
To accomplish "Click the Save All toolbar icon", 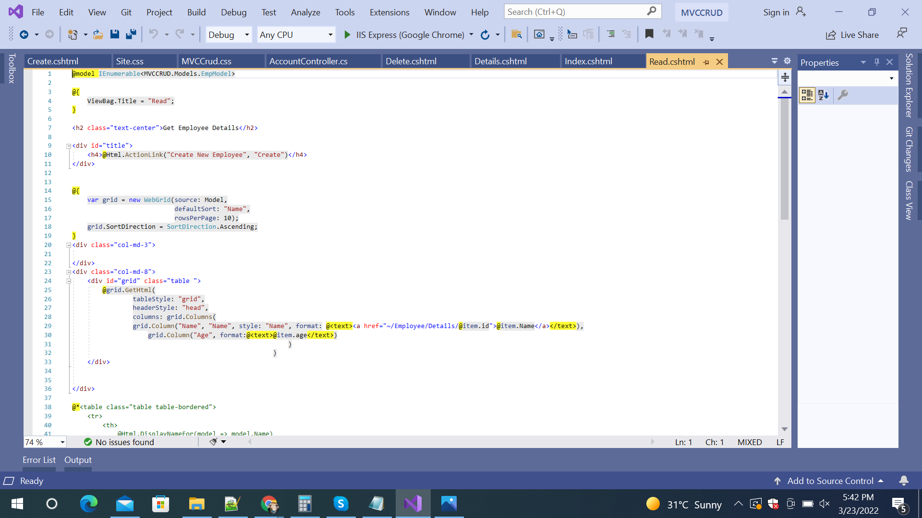I will (131, 35).
